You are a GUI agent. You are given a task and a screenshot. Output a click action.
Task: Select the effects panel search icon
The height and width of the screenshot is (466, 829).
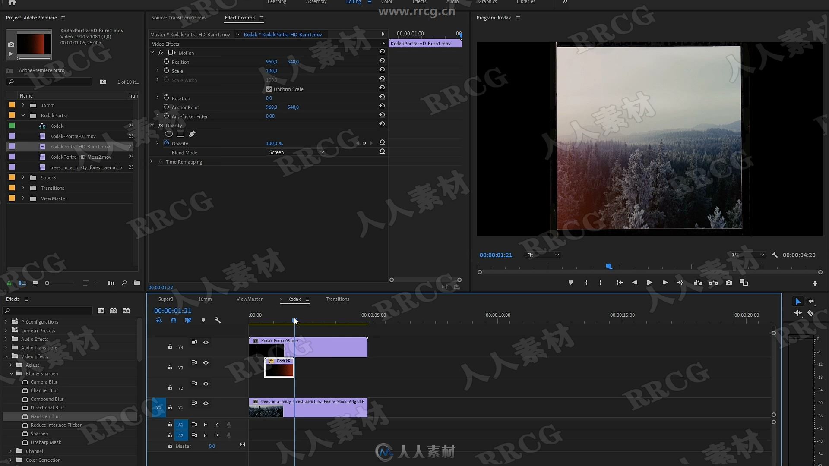coord(7,310)
